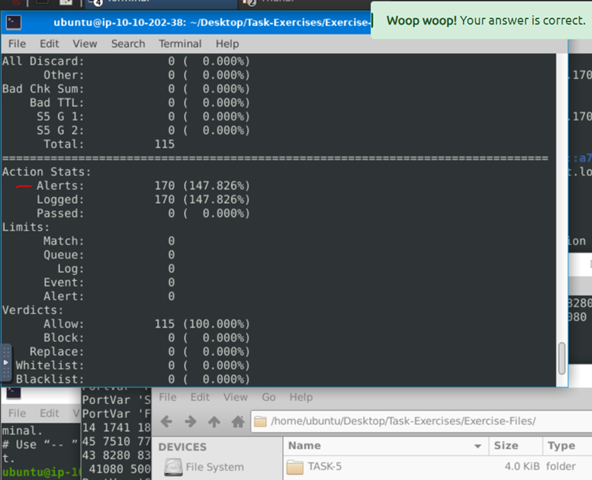Click the terminal icon in the title bar
This screenshot has width=592, height=480.
click(14, 22)
